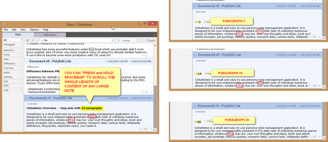Jump to next match beside 1 / 8
This screenshot has height=142, width=328.
pyautogui.click(x=151, y=92)
